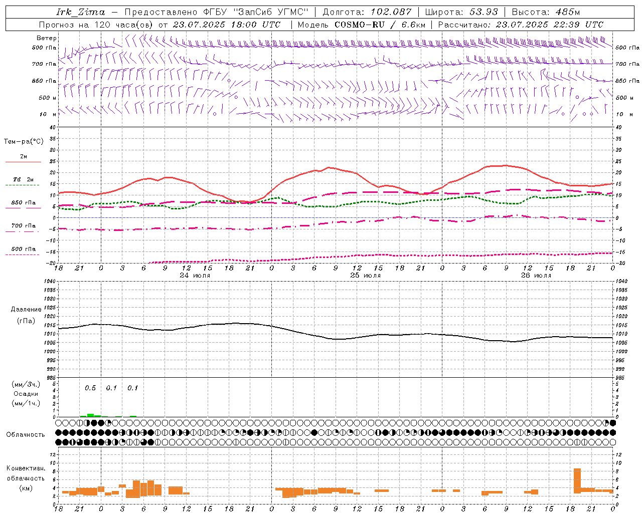Image resolution: width=642 pixels, height=513 pixels.
Task: Click the 'Осадки' precipitation label
Action: click(26, 394)
